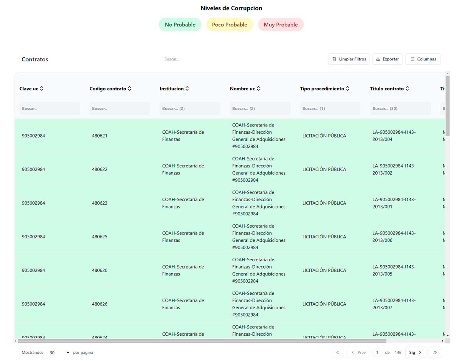Sort by Clave uc column arrows

point(42,89)
